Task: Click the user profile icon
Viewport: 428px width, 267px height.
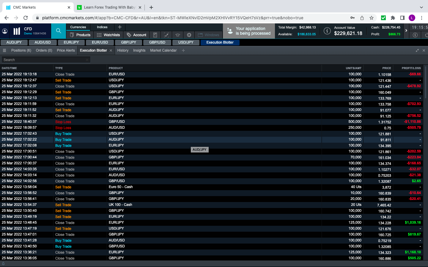Action: coord(5,31)
